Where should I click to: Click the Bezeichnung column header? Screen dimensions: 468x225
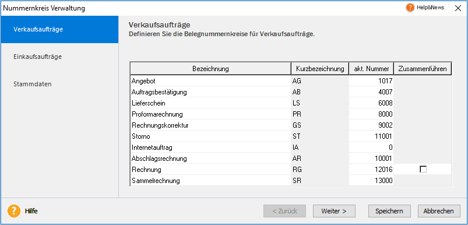(211, 69)
